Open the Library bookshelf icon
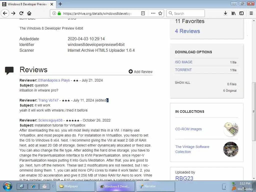This screenshot has height=192, width=256. [233, 13]
